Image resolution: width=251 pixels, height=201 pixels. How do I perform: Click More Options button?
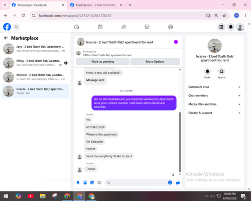click(155, 62)
